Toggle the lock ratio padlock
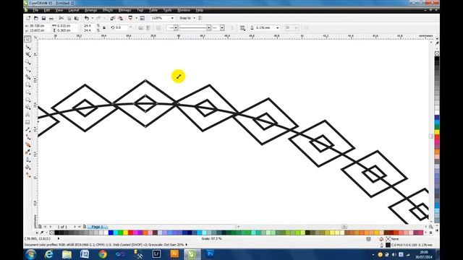The image size is (463, 260). coord(104,27)
